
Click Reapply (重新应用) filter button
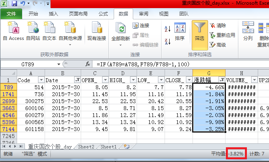tap(222, 35)
